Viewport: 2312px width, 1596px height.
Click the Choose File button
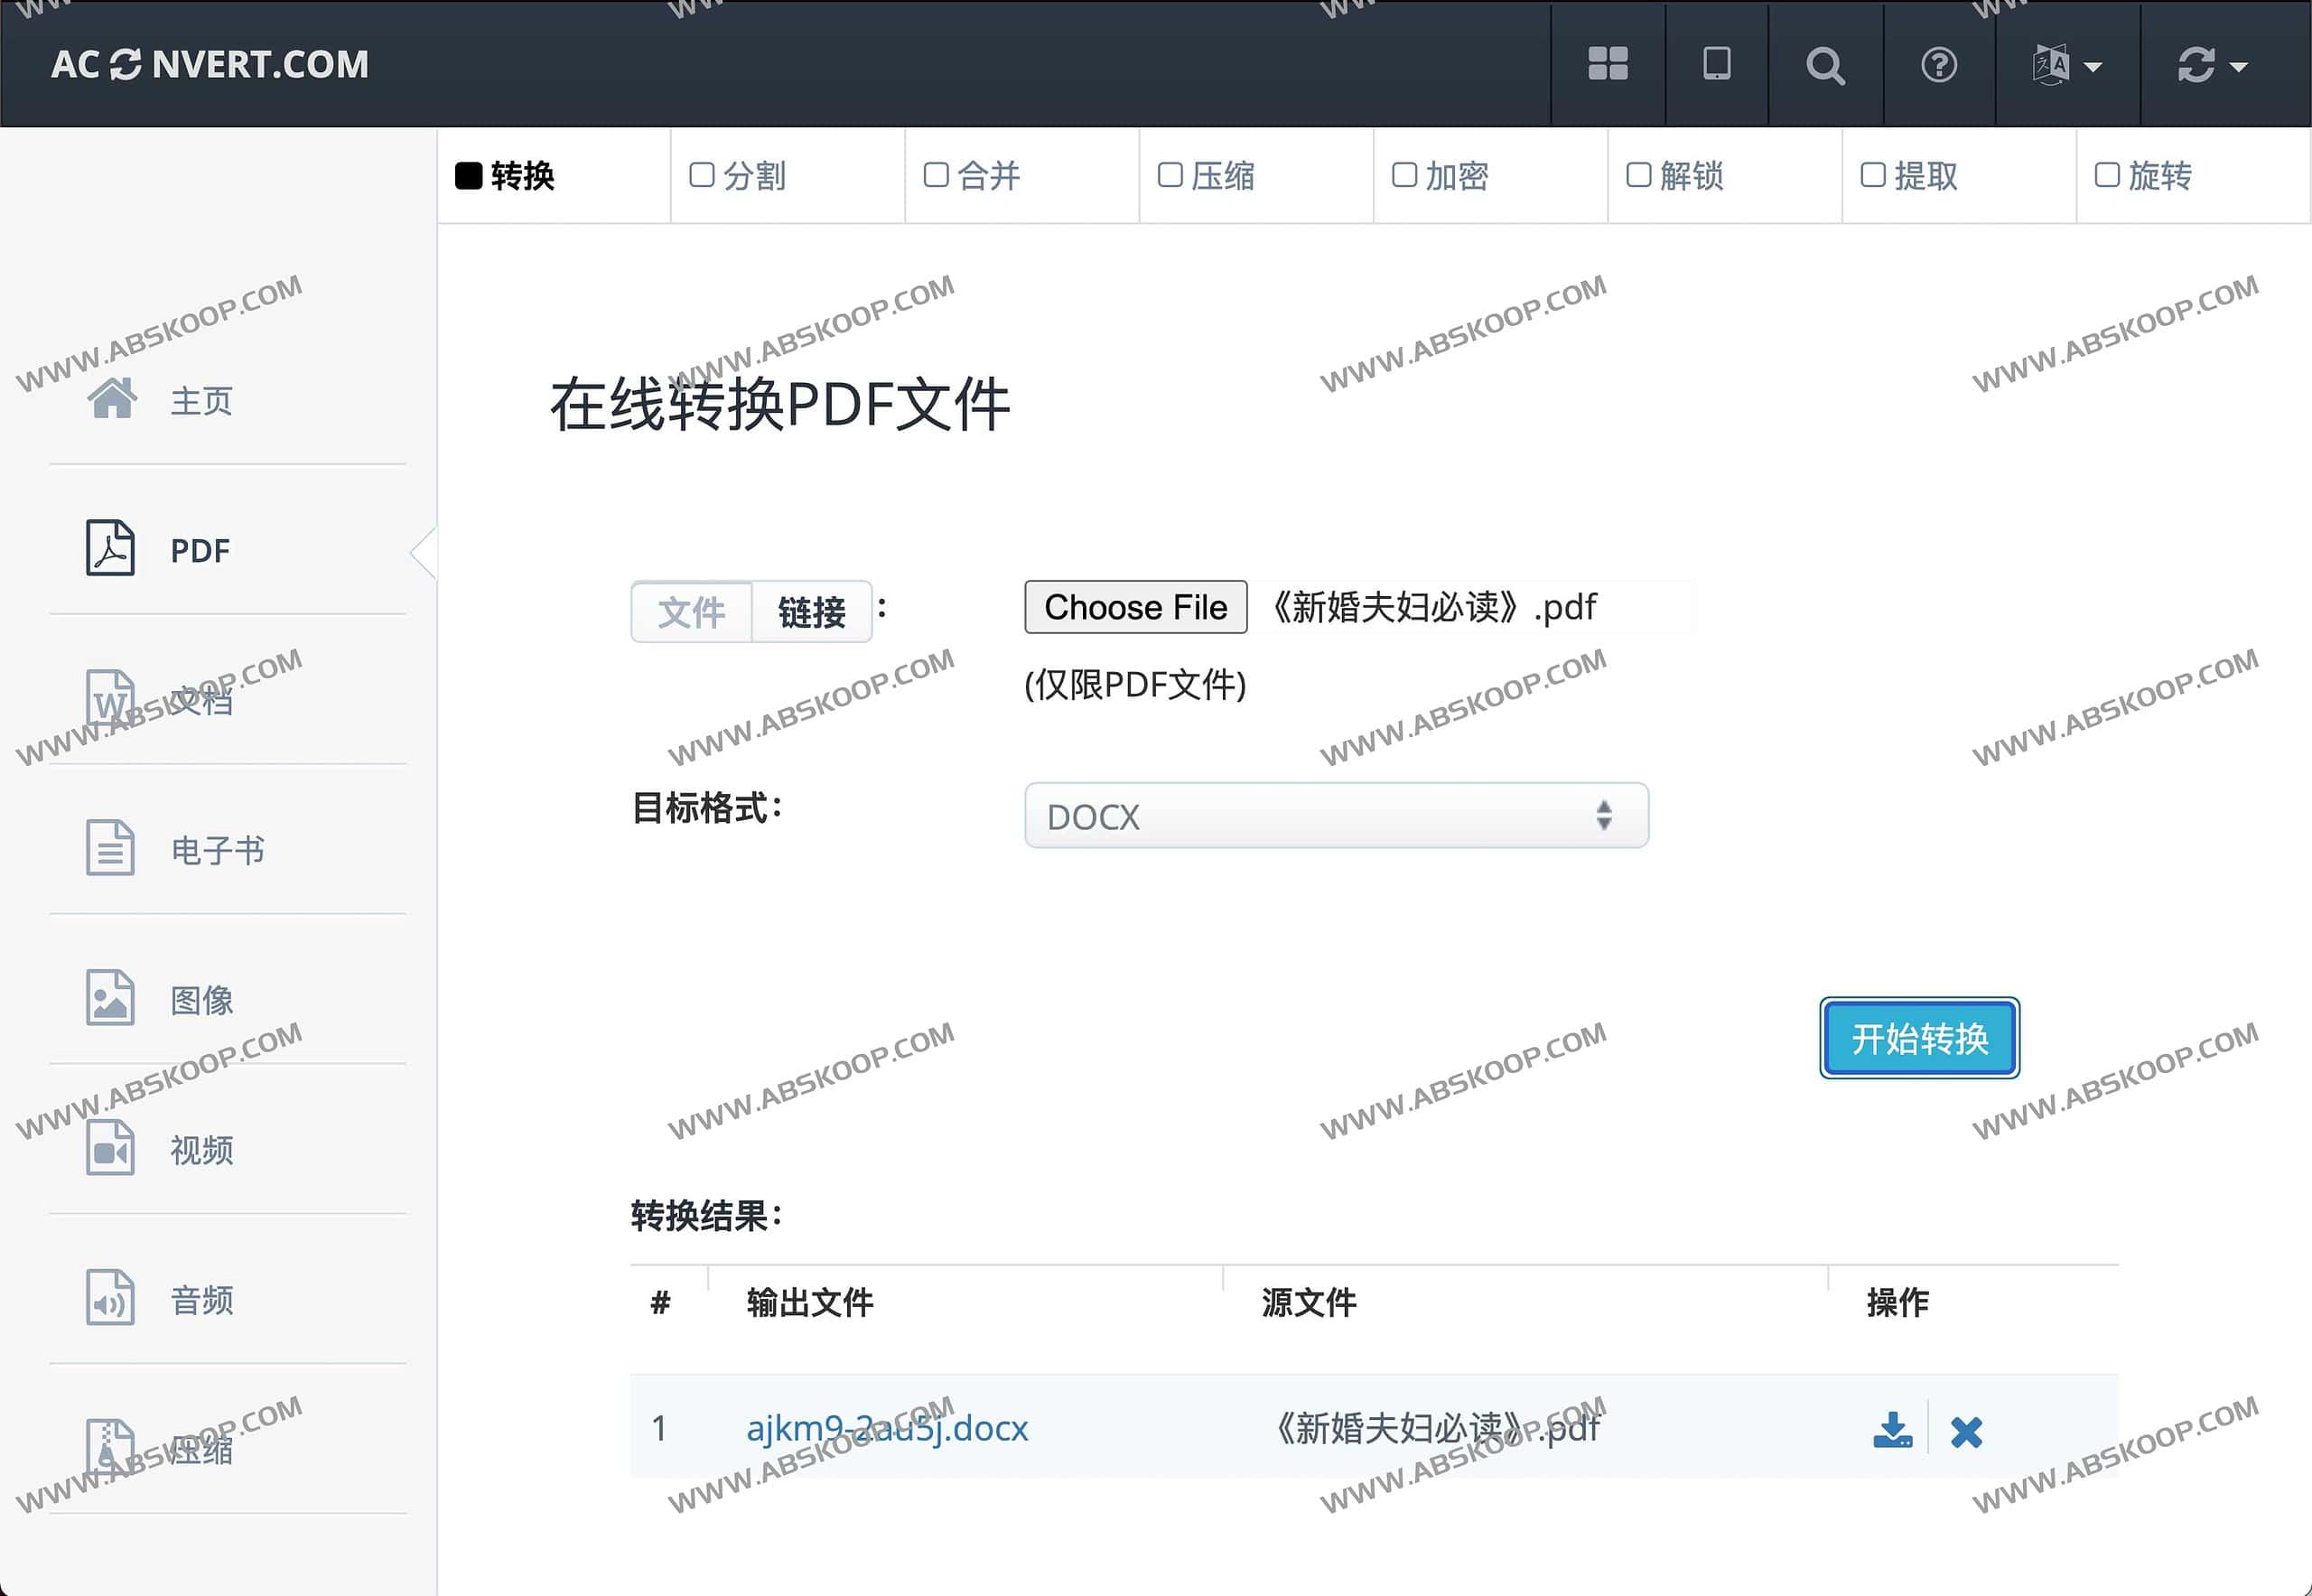1135,607
